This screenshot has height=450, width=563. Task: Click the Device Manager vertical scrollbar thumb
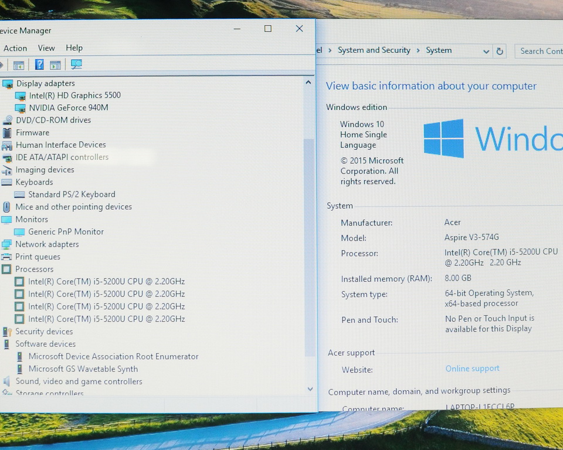coord(309,248)
